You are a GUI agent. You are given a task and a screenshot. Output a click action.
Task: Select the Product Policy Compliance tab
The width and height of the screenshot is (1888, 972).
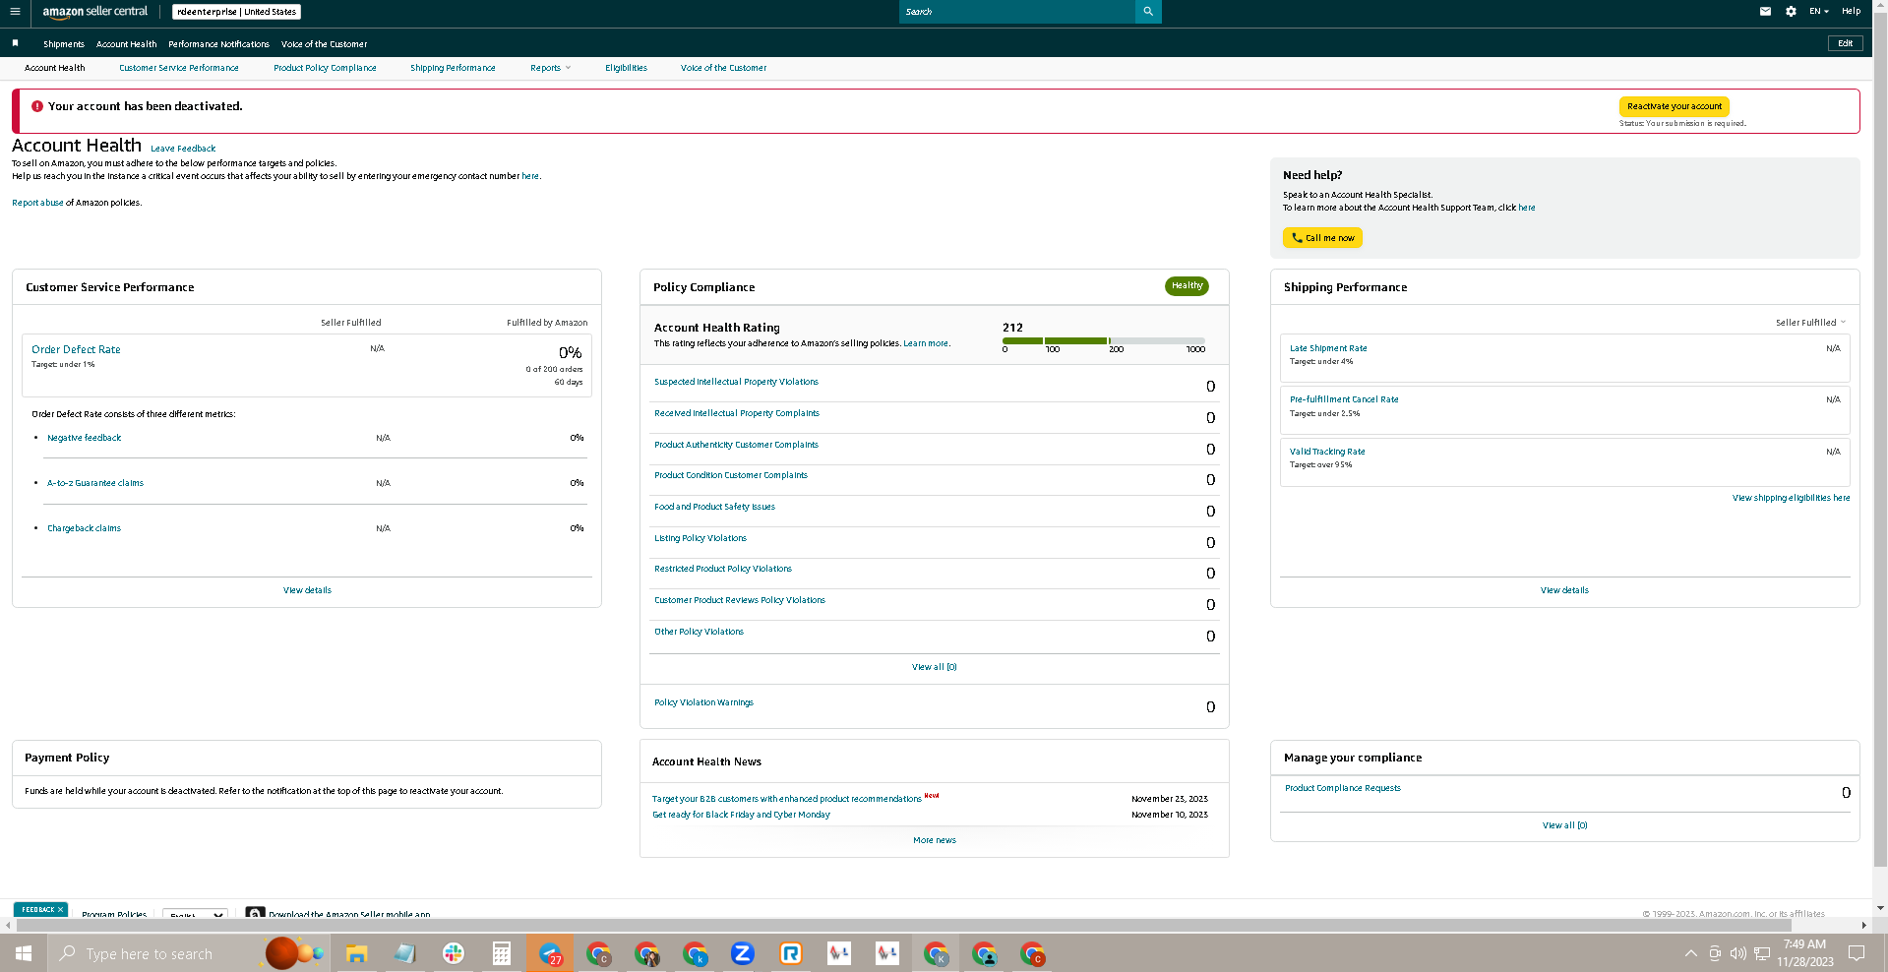(325, 68)
